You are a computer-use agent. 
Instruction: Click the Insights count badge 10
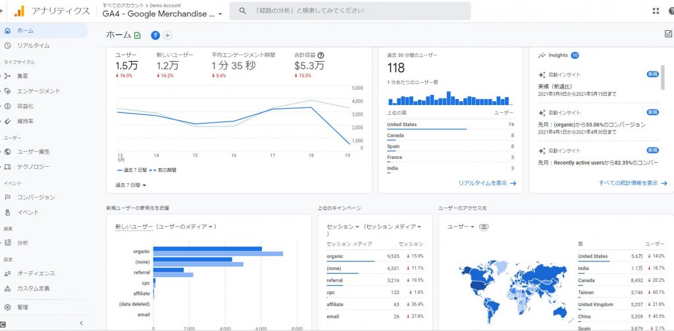(x=575, y=55)
